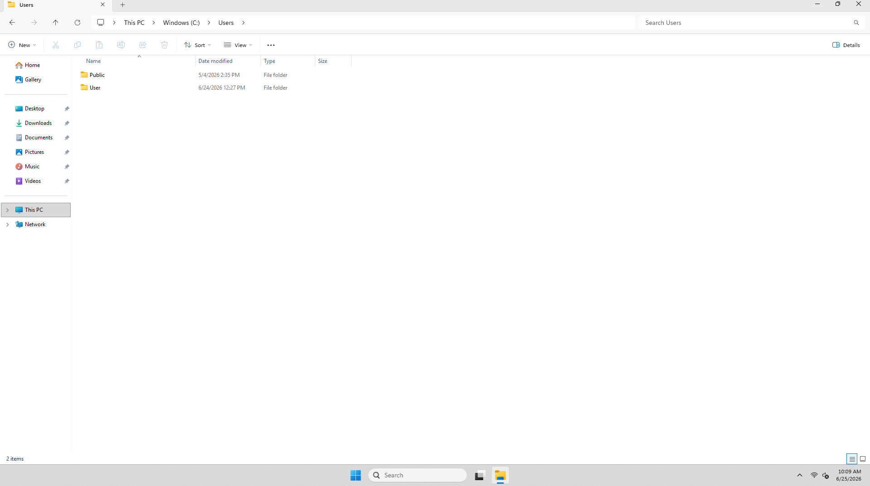Expand chevron after This PC in address bar

tap(154, 23)
